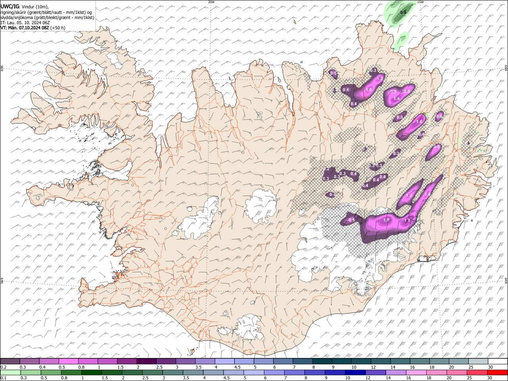Select the darkest green 1 swatch in lower legend
Viewport: 508px width, 381px height.
(91, 372)
